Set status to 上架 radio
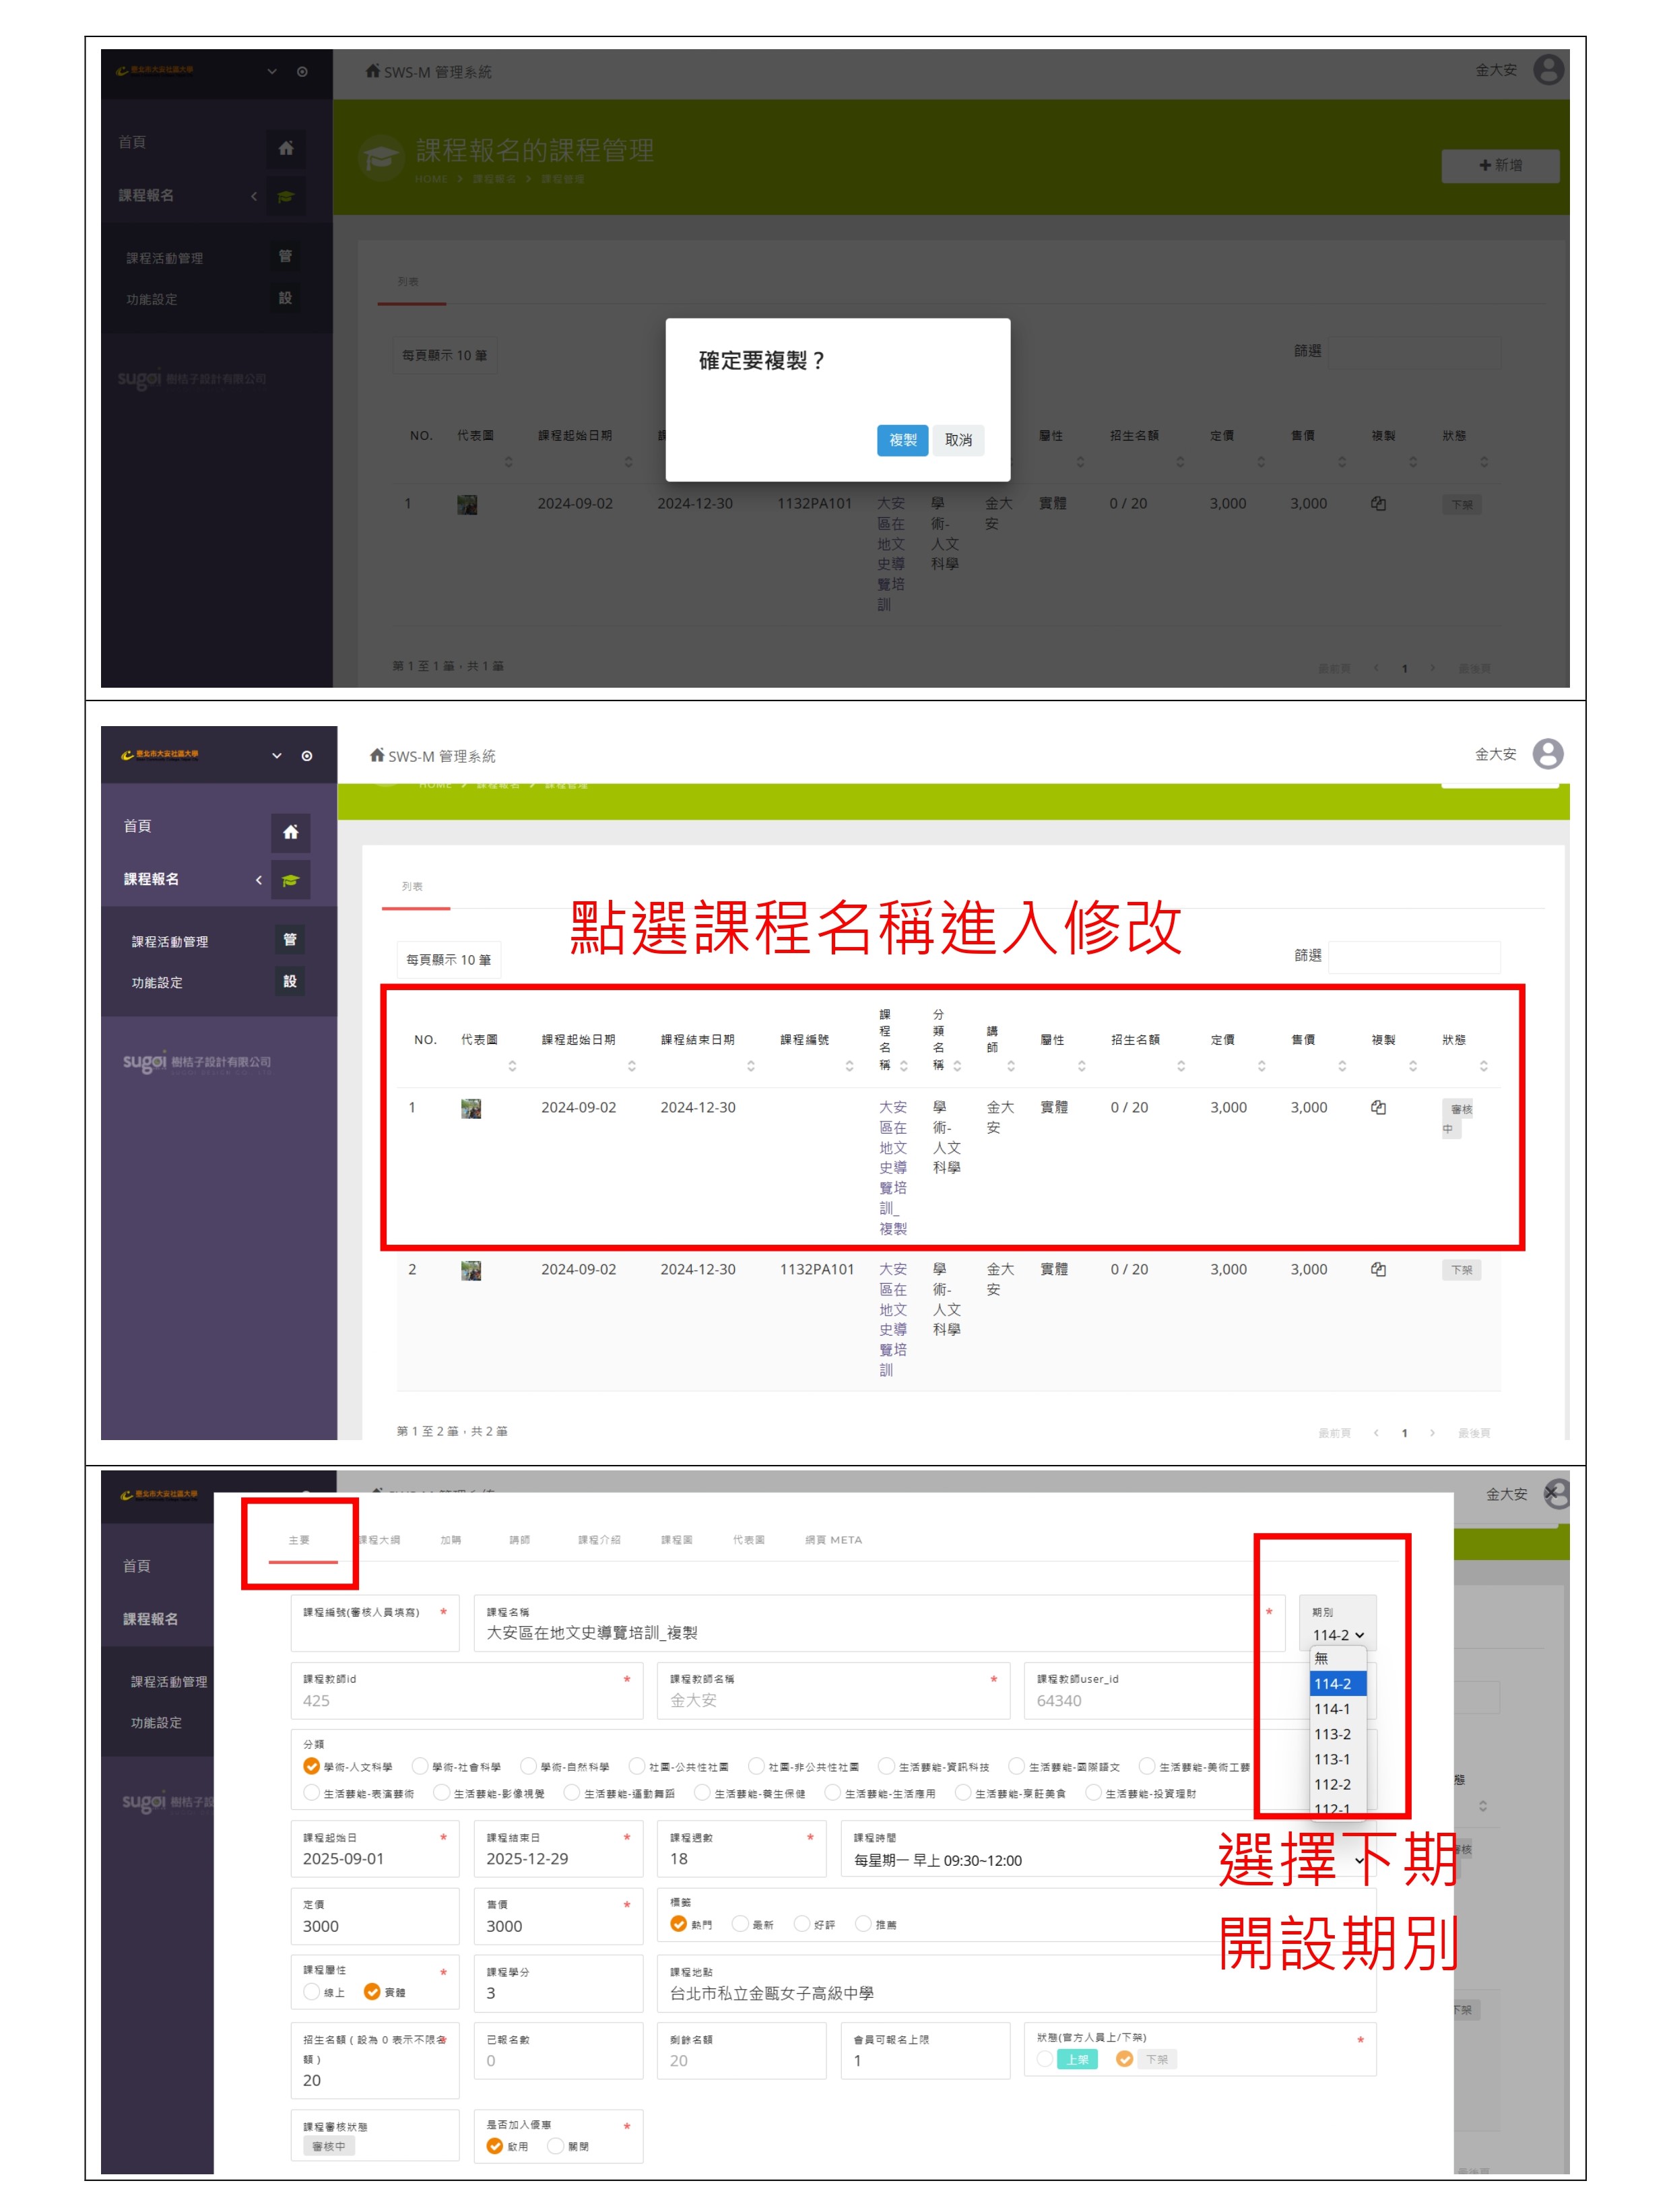 pos(1045,2058)
